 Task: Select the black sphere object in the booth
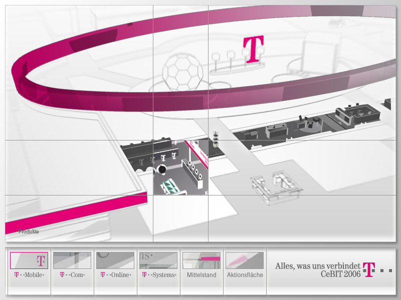click(x=162, y=170)
